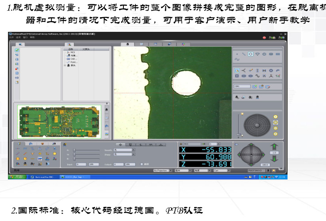
Task: Toggle the top light ring button beside dial
Action: 276,117
